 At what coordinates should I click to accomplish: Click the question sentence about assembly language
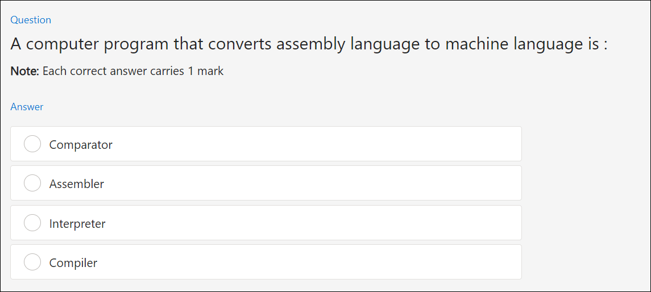point(309,44)
